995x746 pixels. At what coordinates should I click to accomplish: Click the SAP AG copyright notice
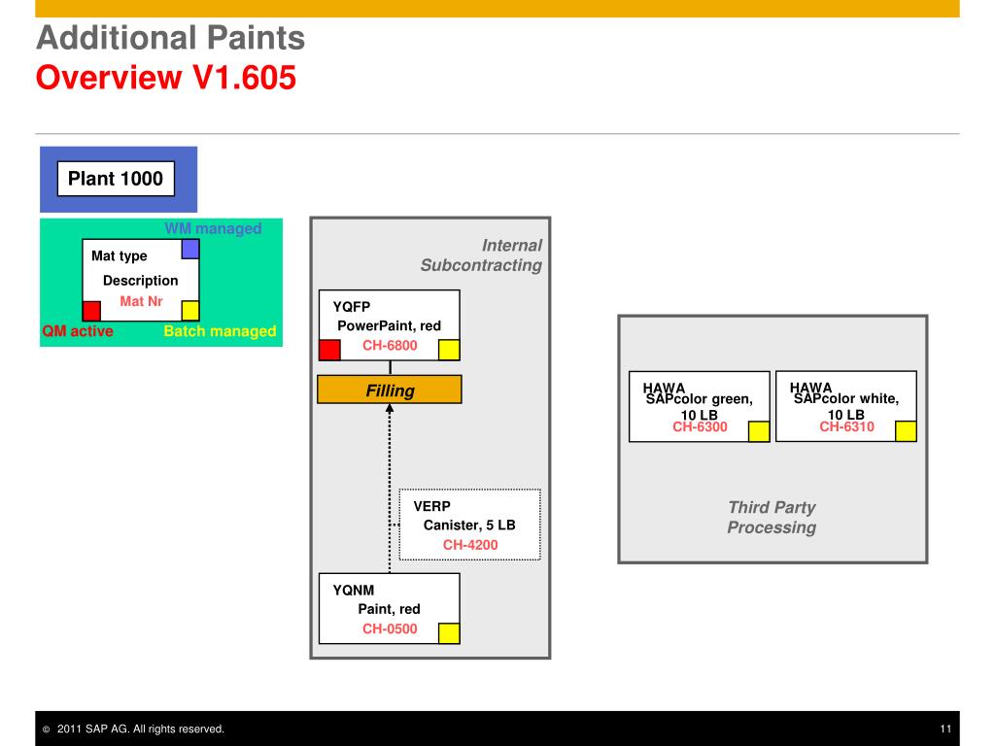134,729
